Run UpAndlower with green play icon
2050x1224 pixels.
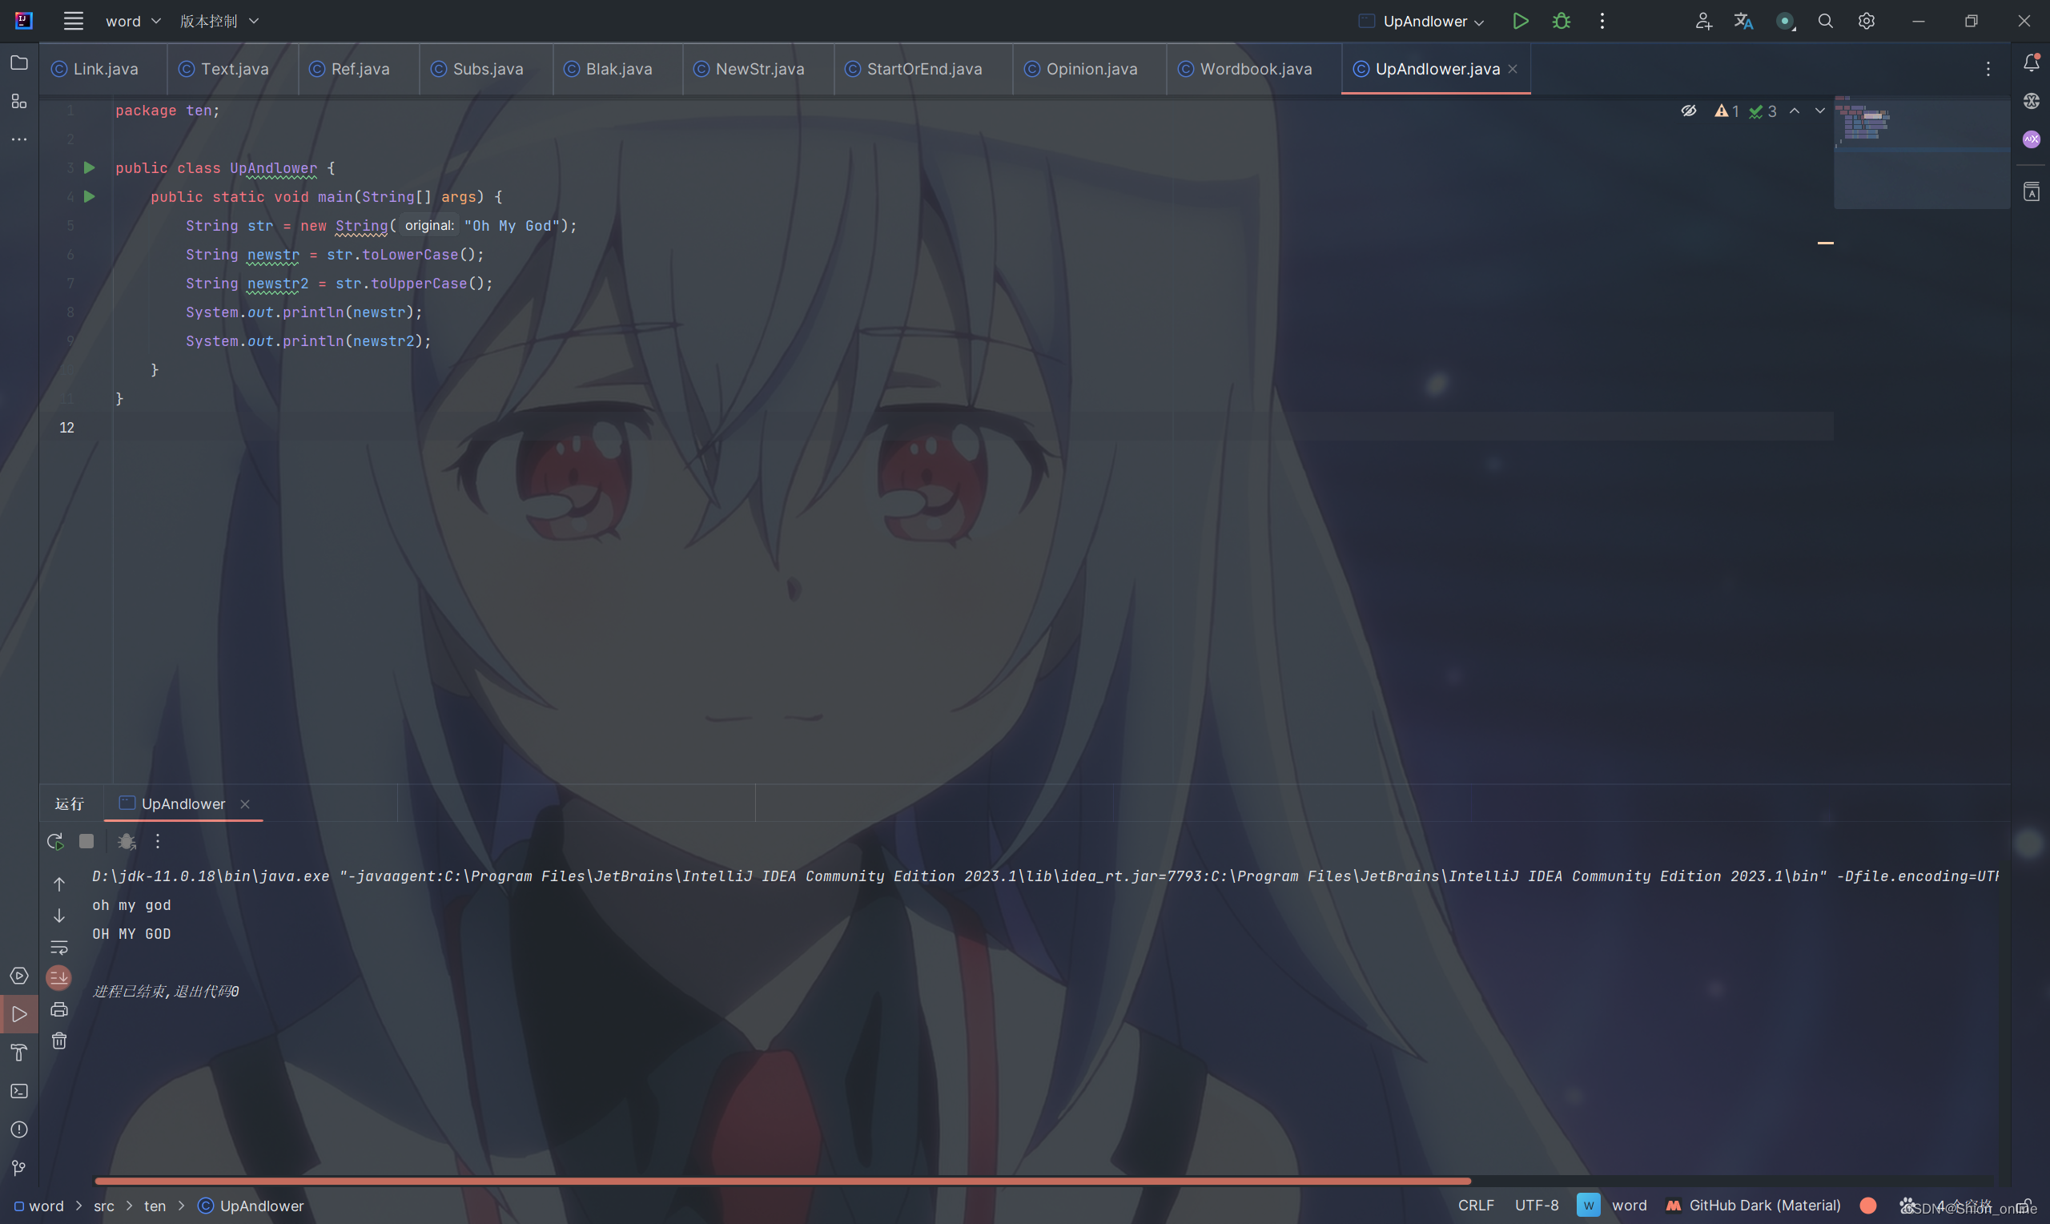pyautogui.click(x=1520, y=21)
